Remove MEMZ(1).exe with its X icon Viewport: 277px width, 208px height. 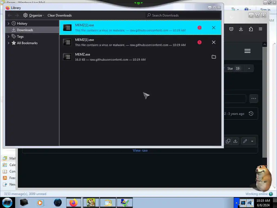[x=214, y=42]
